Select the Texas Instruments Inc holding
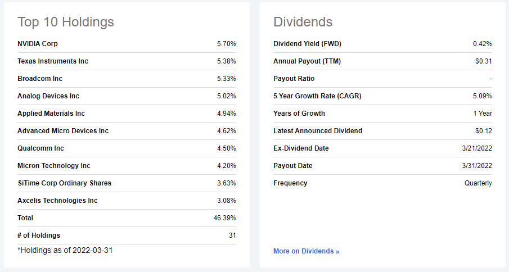The image size is (509, 272). pyautogui.click(x=53, y=61)
